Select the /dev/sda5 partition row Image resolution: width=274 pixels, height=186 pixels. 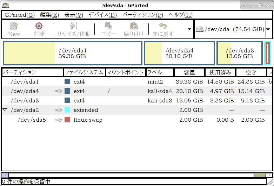point(137,120)
